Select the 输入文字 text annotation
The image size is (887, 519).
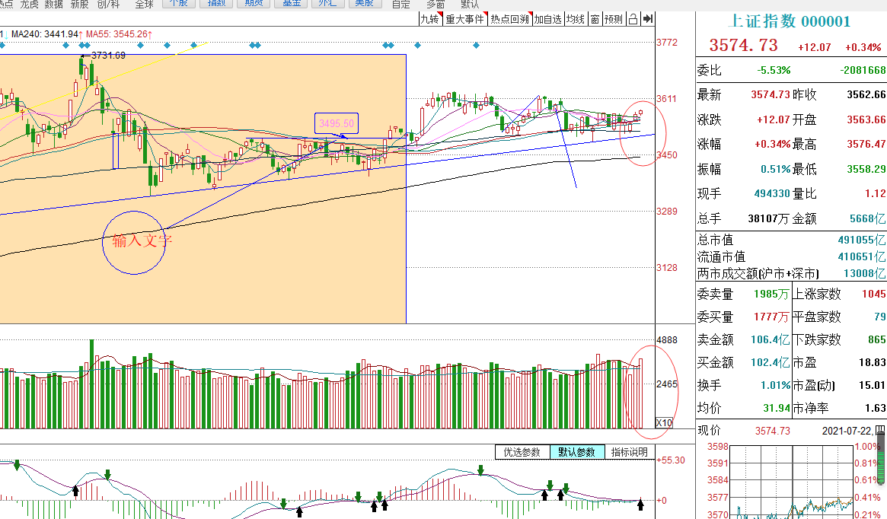(142, 240)
